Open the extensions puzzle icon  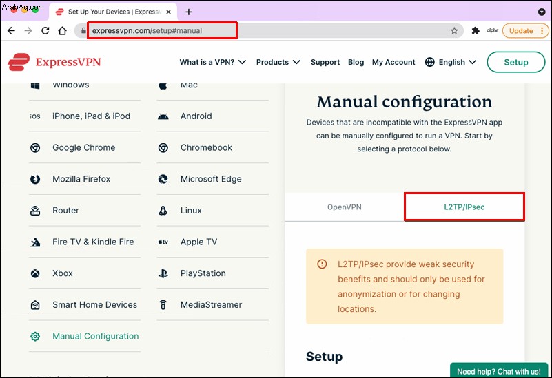[476, 30]
